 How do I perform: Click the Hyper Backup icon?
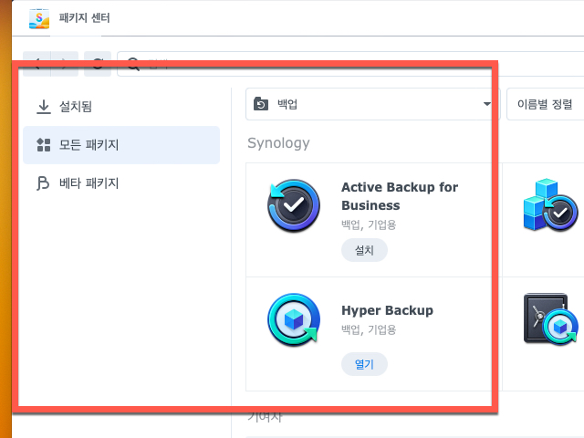click(x=294, y=319)
